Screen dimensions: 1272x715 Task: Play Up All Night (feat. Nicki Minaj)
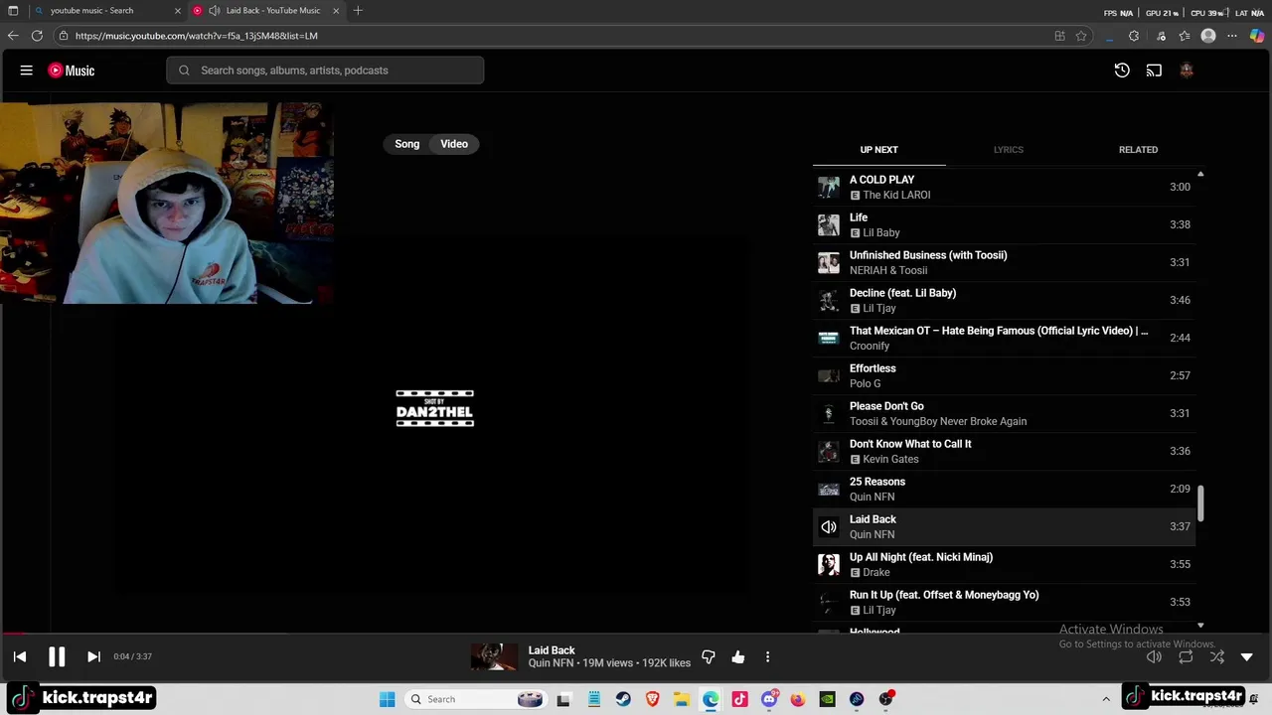1004,564
